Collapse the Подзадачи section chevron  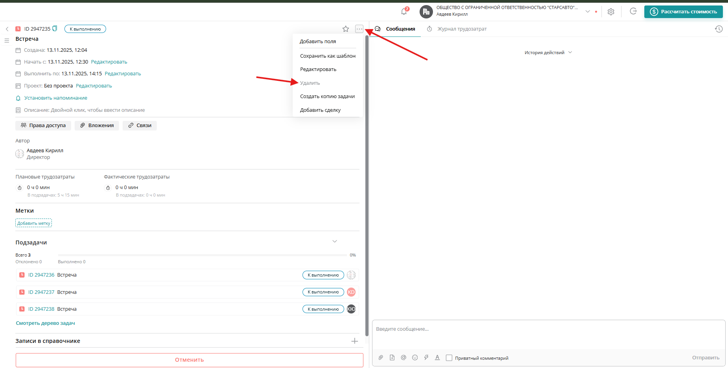click(335, 241)
